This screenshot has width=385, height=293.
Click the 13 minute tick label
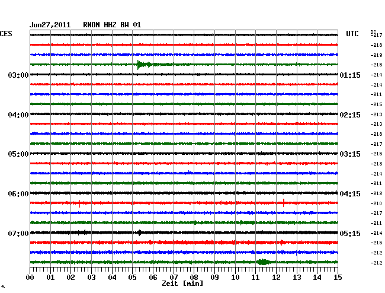297,277
